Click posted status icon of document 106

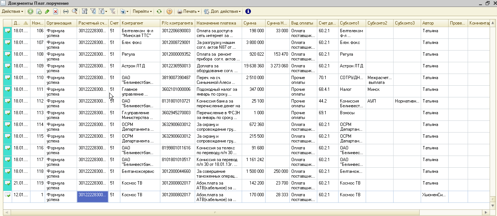click(7, 31)
